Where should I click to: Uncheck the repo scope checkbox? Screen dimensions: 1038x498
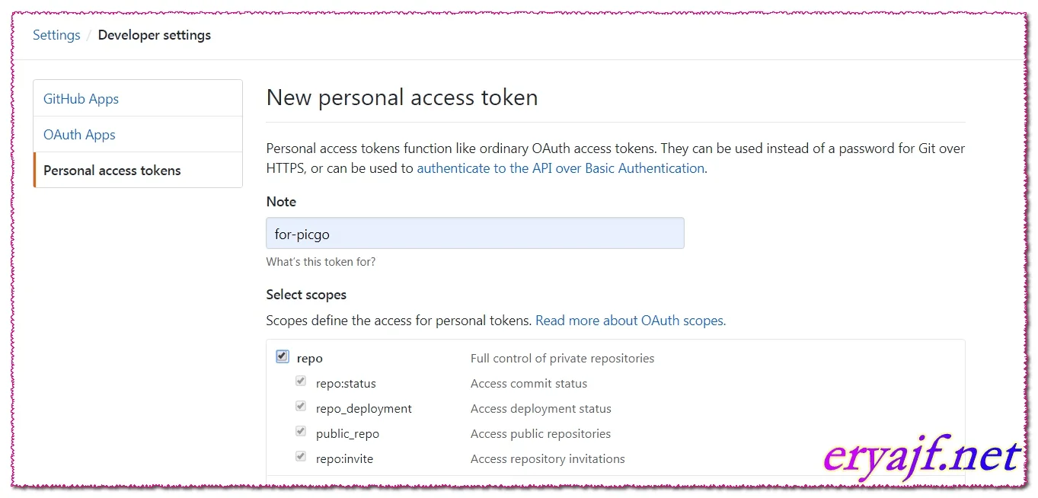click(x=283, y=356)
